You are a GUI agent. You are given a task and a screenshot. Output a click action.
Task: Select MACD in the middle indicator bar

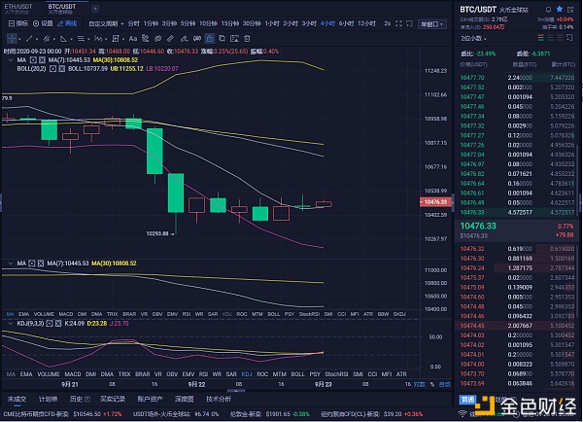(x=66, y=314)
